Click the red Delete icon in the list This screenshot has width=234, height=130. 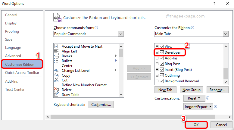click(56, 90)
